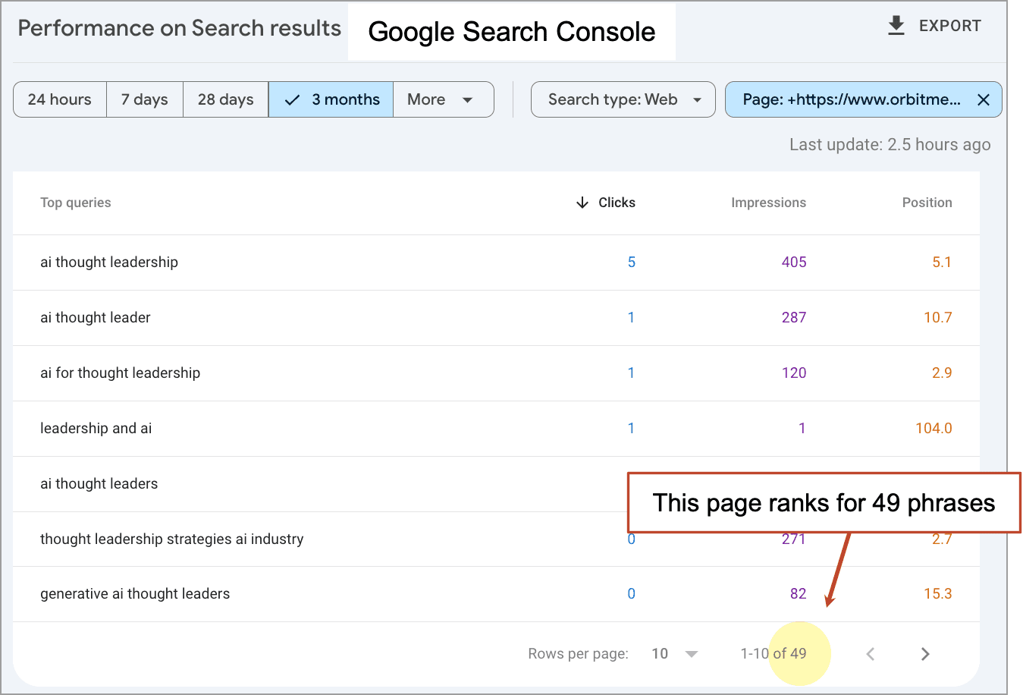
Task: Open the Search type: Web dropdown
Action: (623, 99)
